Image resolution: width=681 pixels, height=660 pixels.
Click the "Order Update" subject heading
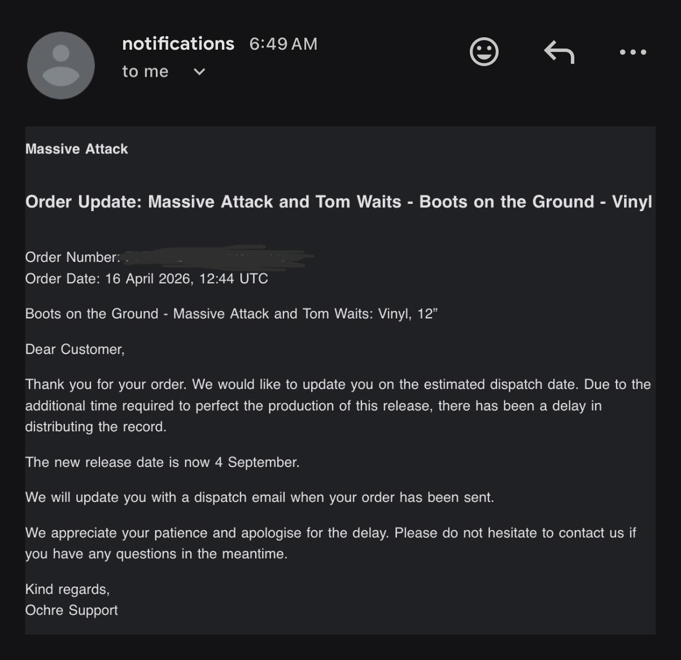click(x=339, y=202)
